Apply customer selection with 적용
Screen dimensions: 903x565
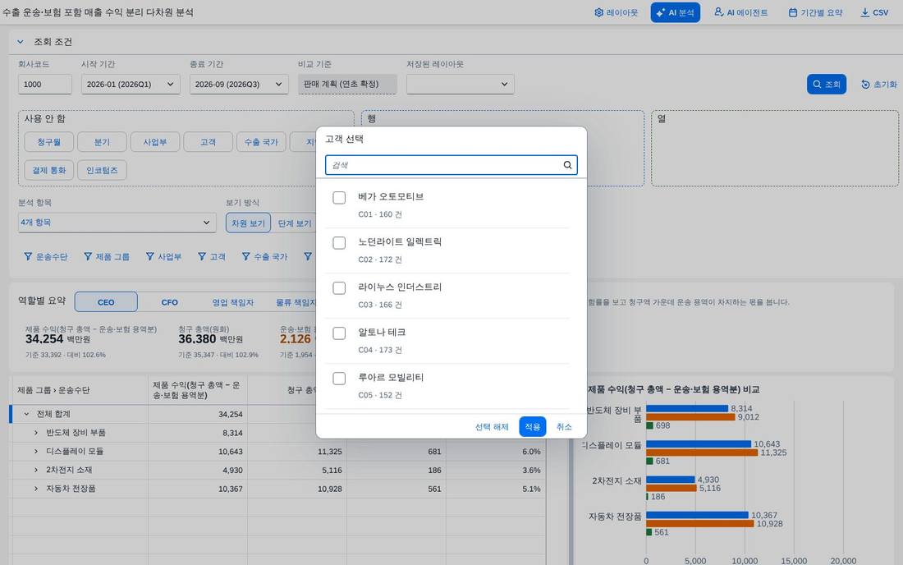532,427
